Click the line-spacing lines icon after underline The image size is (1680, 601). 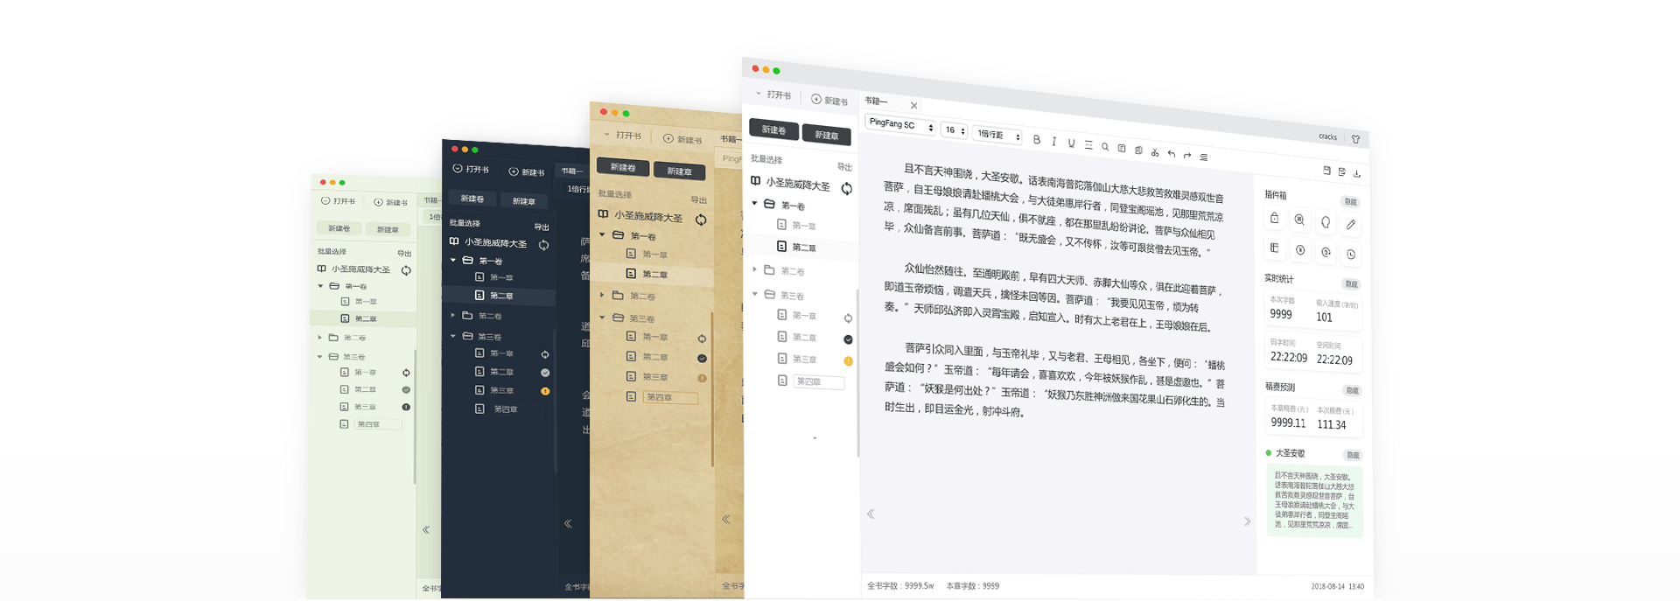pos(1088,145)
